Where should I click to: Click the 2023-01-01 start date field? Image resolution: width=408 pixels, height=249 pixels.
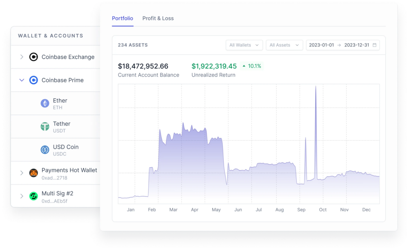coord(322,45)
